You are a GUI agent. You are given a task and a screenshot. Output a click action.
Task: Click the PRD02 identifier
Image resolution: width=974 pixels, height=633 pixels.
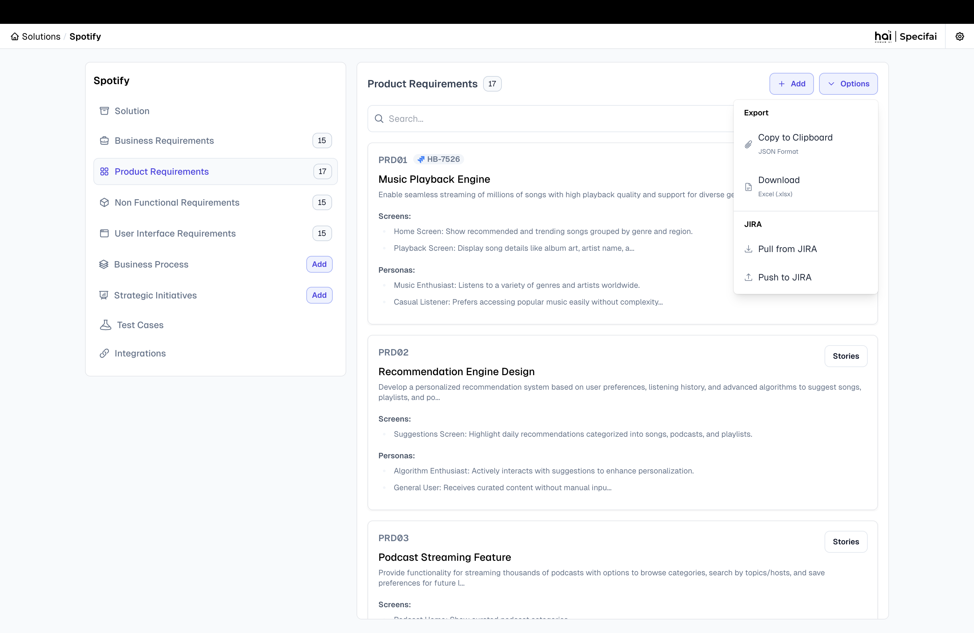(393, 353)
